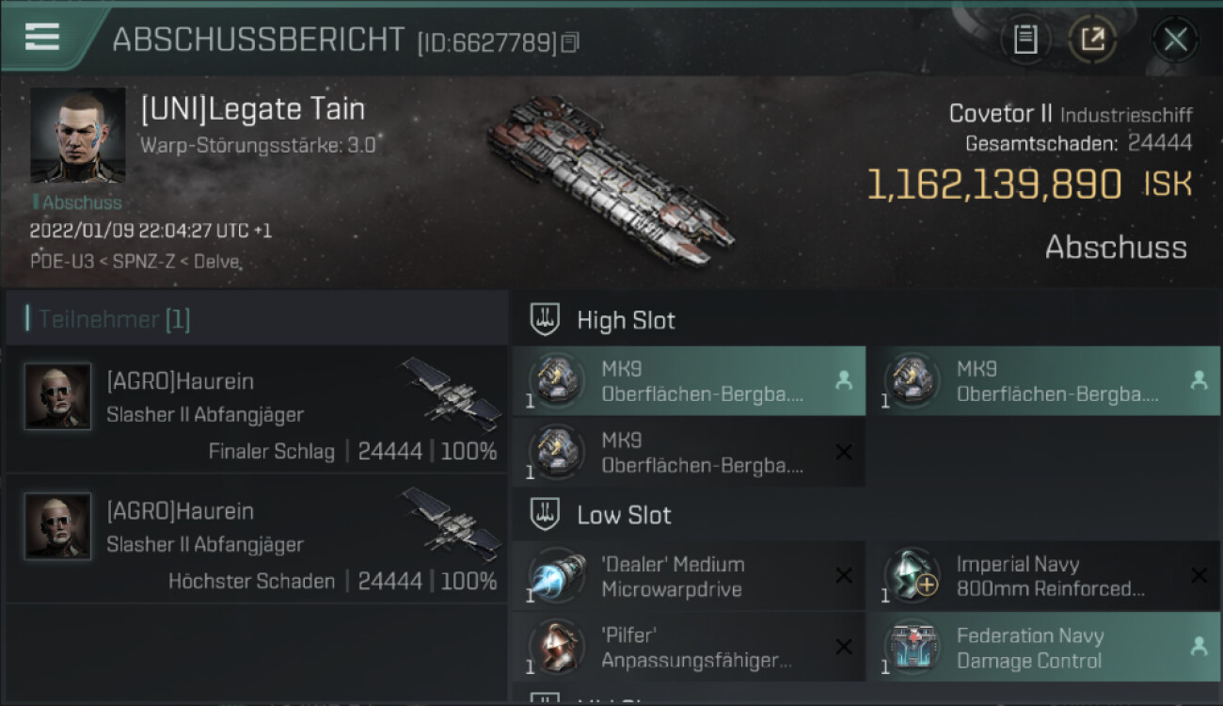
Task: Copy the kill report ID
Action: [x=570, y=42]
